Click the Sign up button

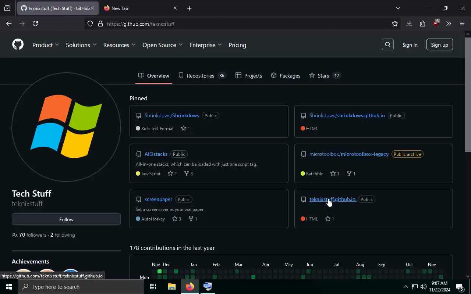coord(439,45)
